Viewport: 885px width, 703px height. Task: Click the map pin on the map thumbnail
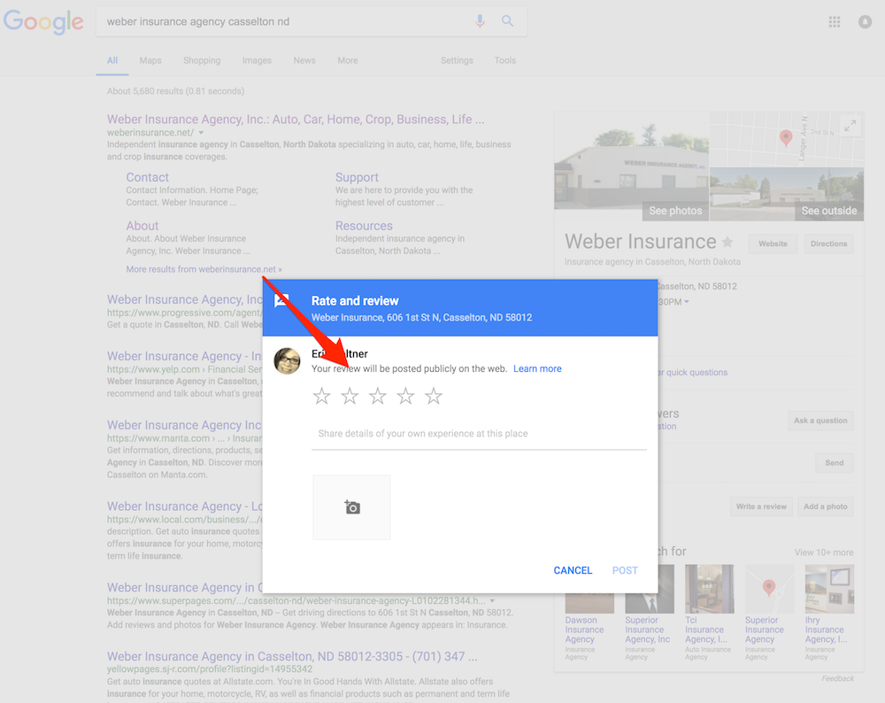786,137
